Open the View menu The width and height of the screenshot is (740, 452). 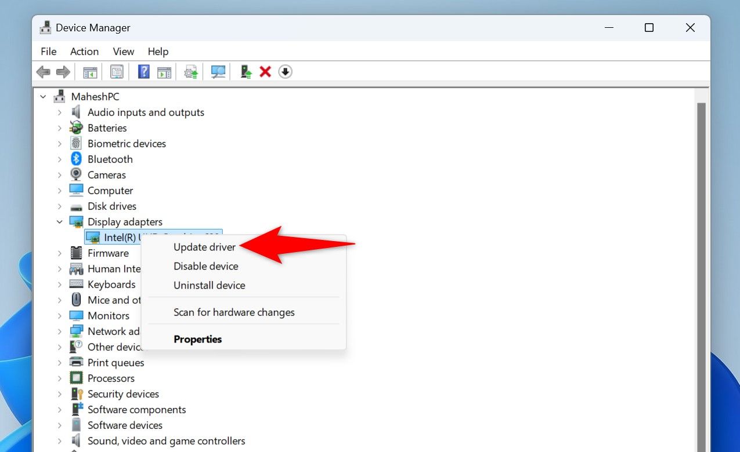124,52
